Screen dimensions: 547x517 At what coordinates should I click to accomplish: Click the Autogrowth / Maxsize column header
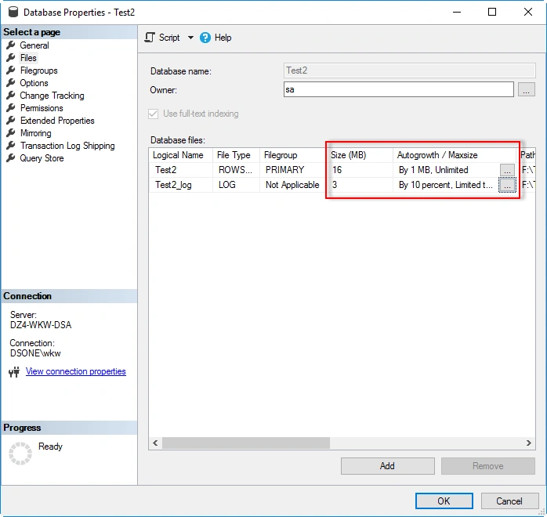pyautogui.click(x=455, y=155)
